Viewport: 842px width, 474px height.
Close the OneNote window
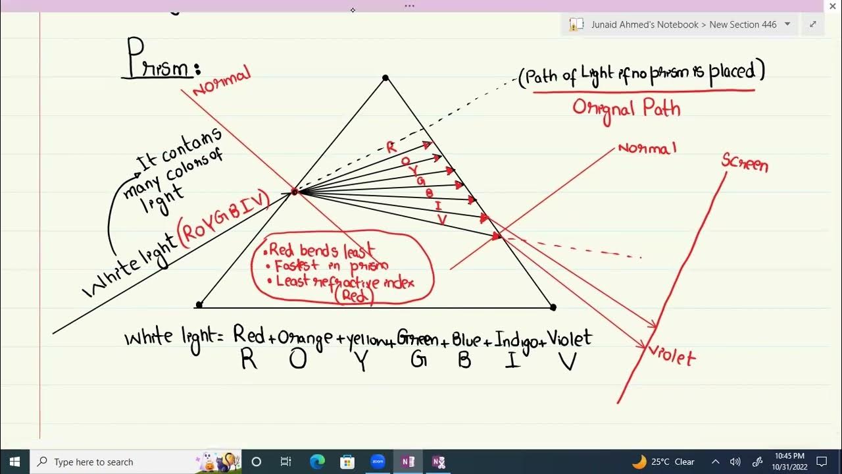(x=833, y=6)
